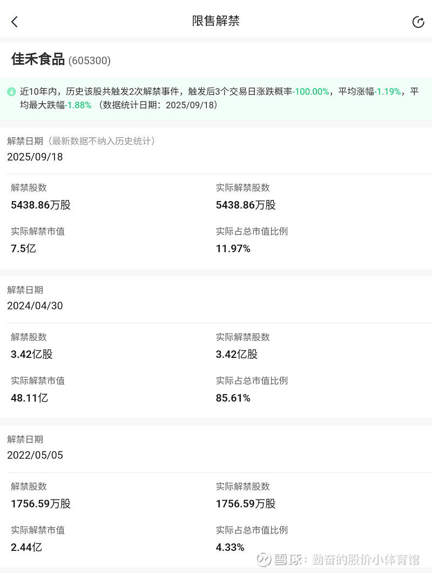Tap 3.42亿股 under 解禁股数
The height and width of the screenshot is (573, 432).
pos(32,355)
